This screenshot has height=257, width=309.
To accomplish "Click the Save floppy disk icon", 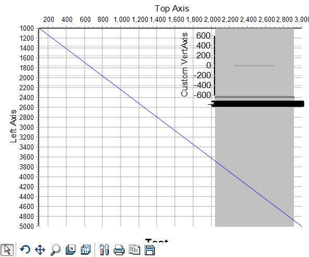I will pyautogui.click(x=150, y=250).
